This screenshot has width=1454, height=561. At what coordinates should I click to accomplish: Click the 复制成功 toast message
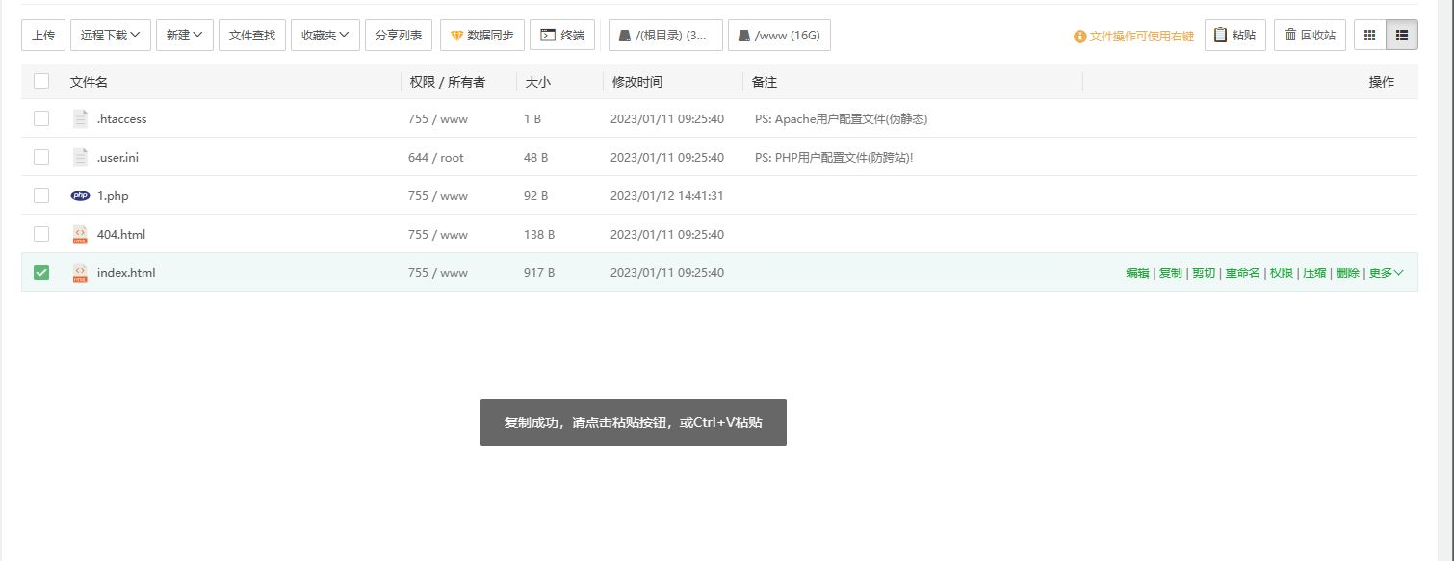[634, 422]
